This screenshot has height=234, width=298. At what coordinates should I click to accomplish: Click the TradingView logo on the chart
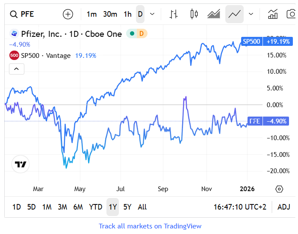[21, 164]
